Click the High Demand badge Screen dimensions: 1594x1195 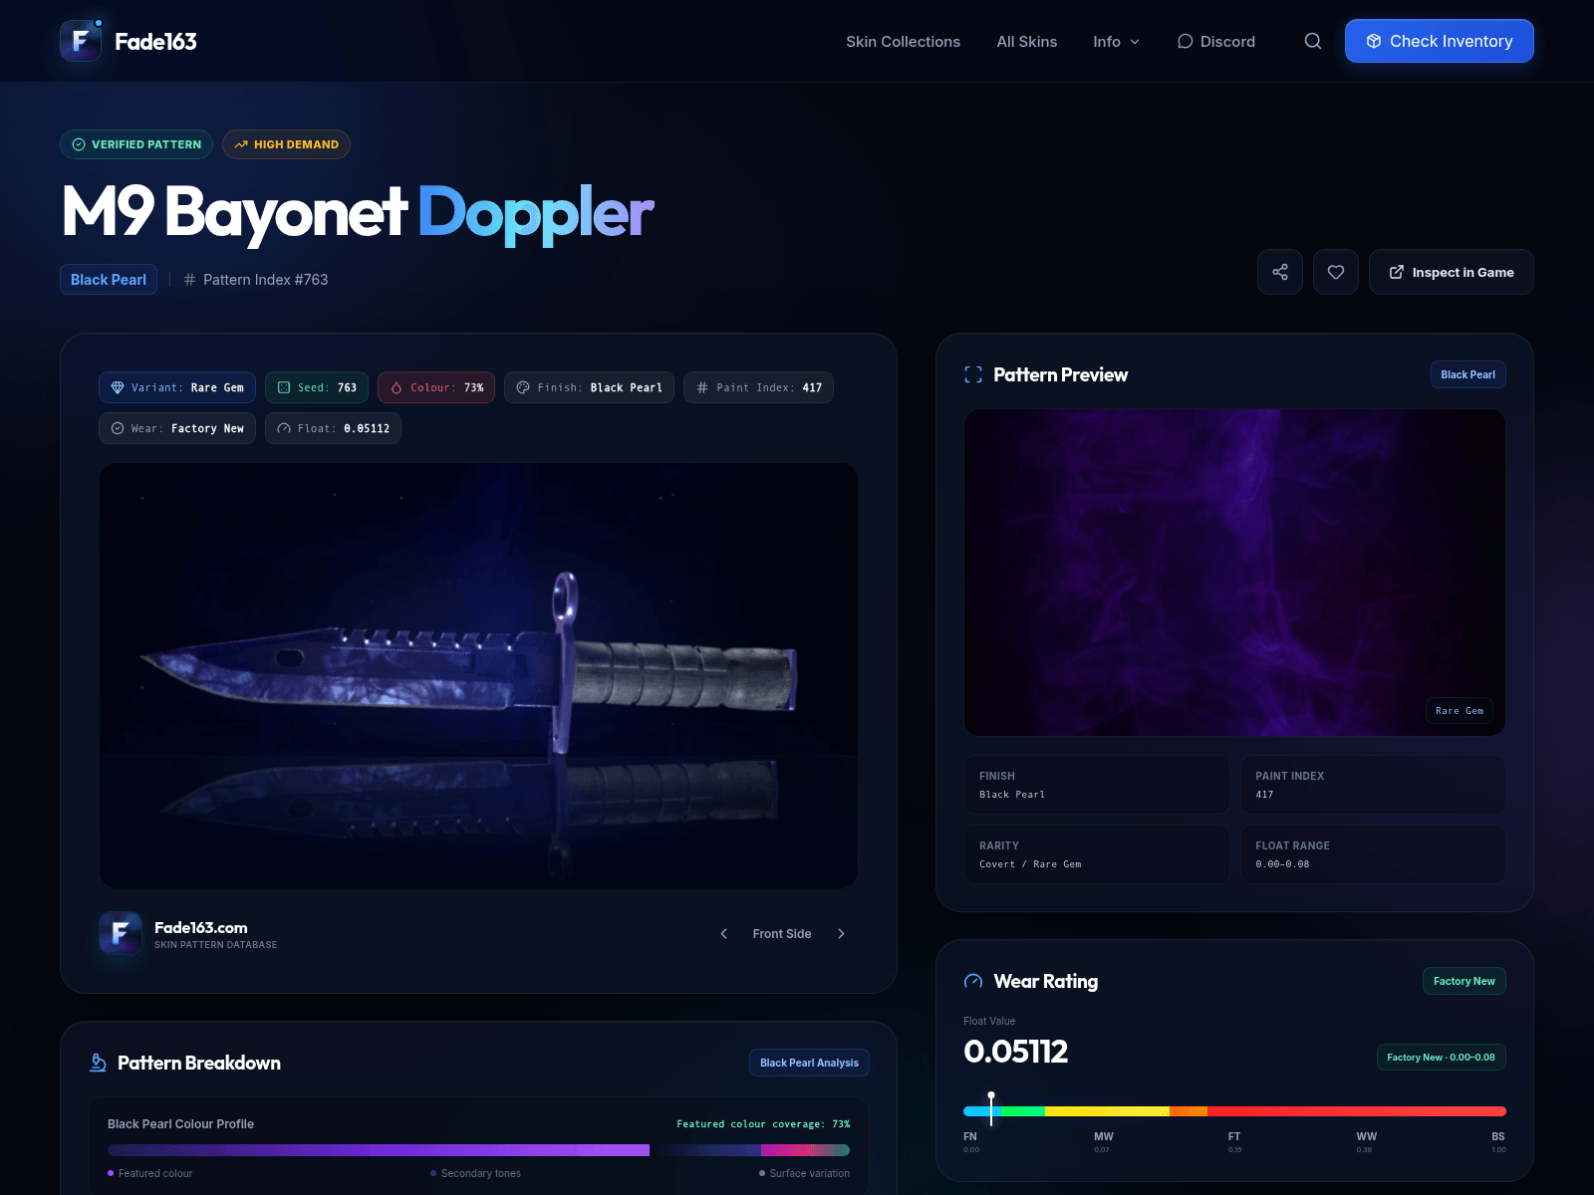point(286,144)
